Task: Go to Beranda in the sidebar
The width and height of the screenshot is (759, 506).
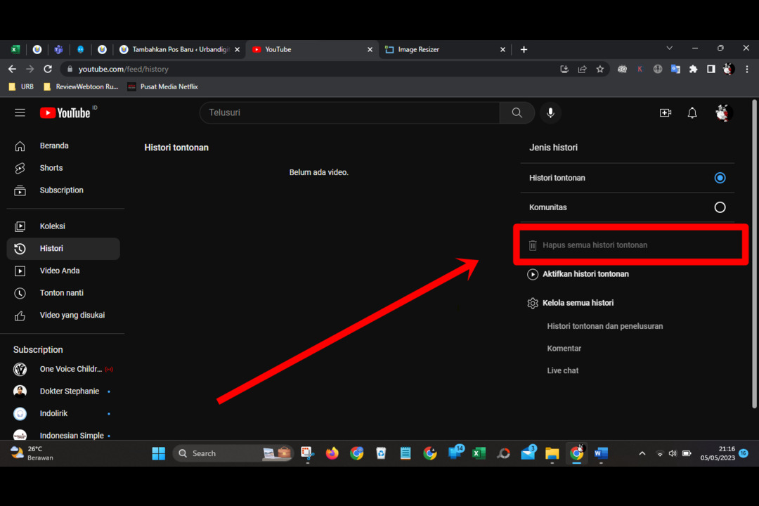Action: click(63, 145)
